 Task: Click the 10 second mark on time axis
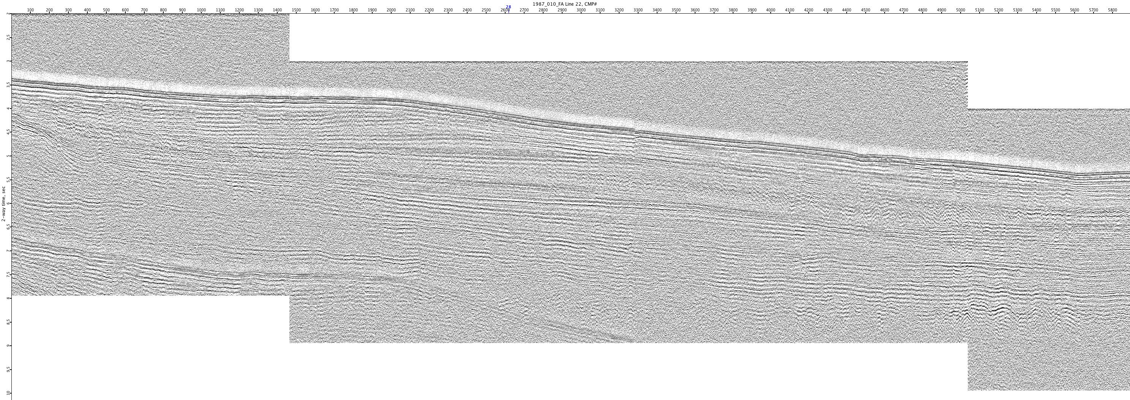coord(8,392)
